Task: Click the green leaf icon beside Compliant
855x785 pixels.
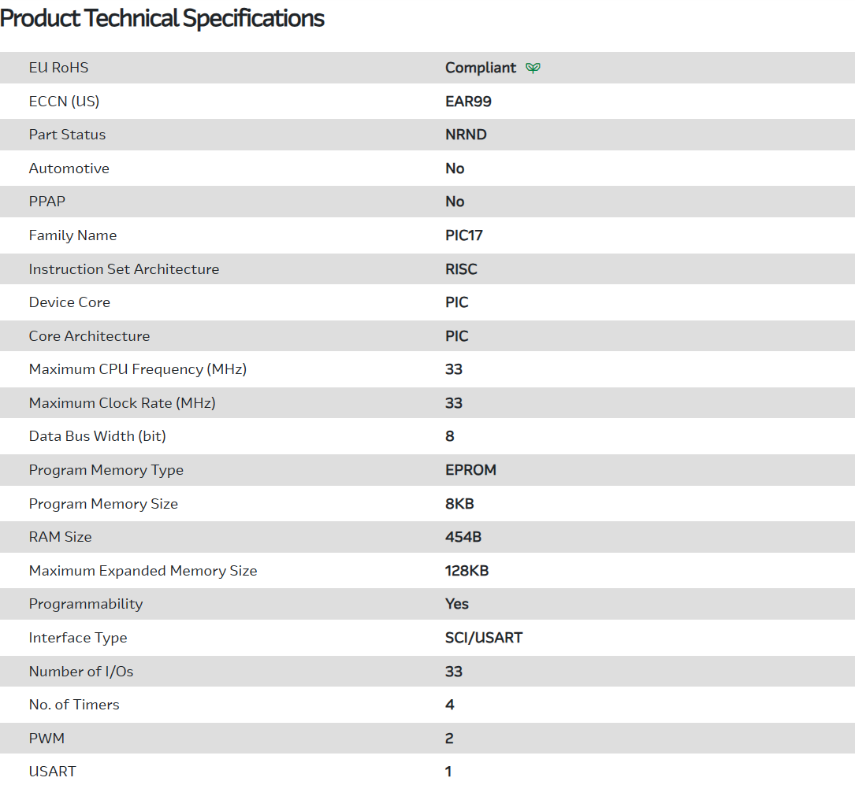Action: click(x=533, y=68)
